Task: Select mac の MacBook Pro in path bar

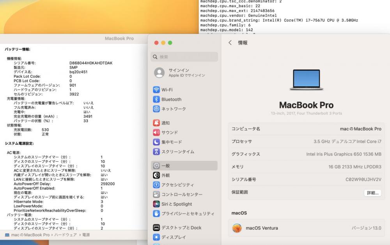Action: click(x=30, y=235)
